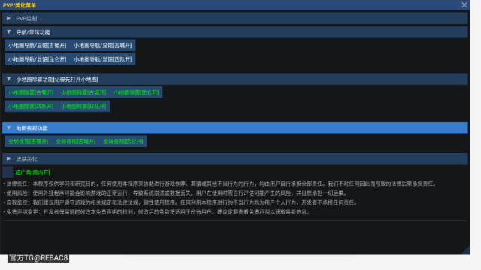Image resolution: width=481 pixels, height=270 pixels.
Task: Click the 法律责任 disclaimer line
Action: tap(219, 184)
